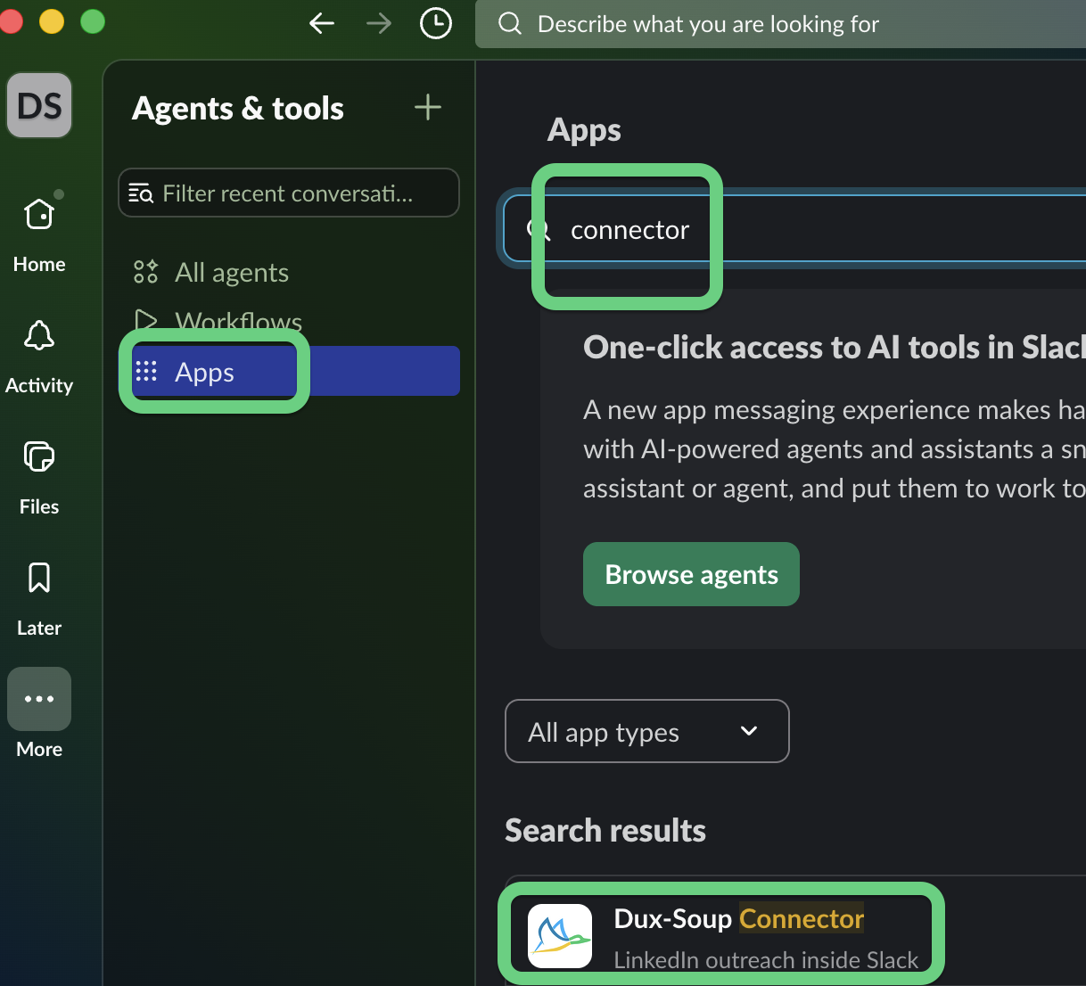Click the plus icon beside Agents & tools
Image resolution: width=1086 pixels, height=986 pixels.
[428, 107]
